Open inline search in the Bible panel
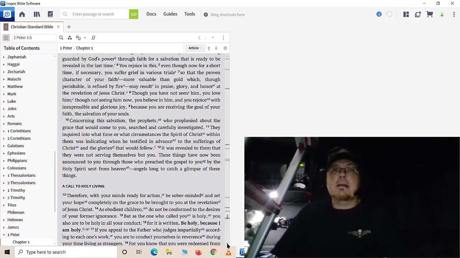Screen dimensions: 460x258 click(x=61, y=38)
